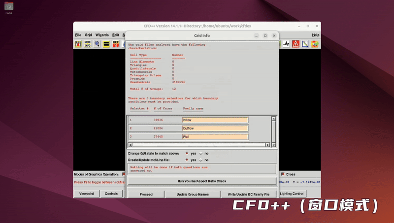Click Modes of Graphics Operation label
394x223 pixels.
click(x=96, y=174)
